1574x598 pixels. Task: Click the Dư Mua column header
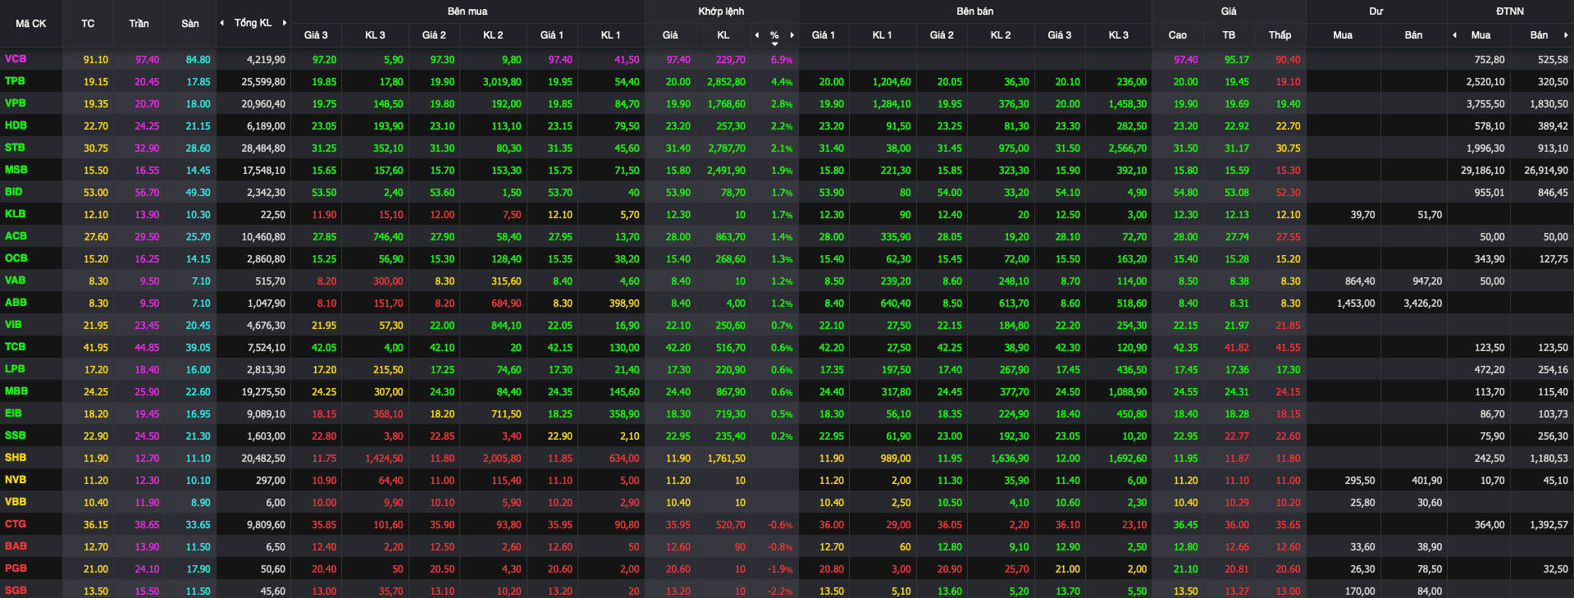pos(1343,35)
